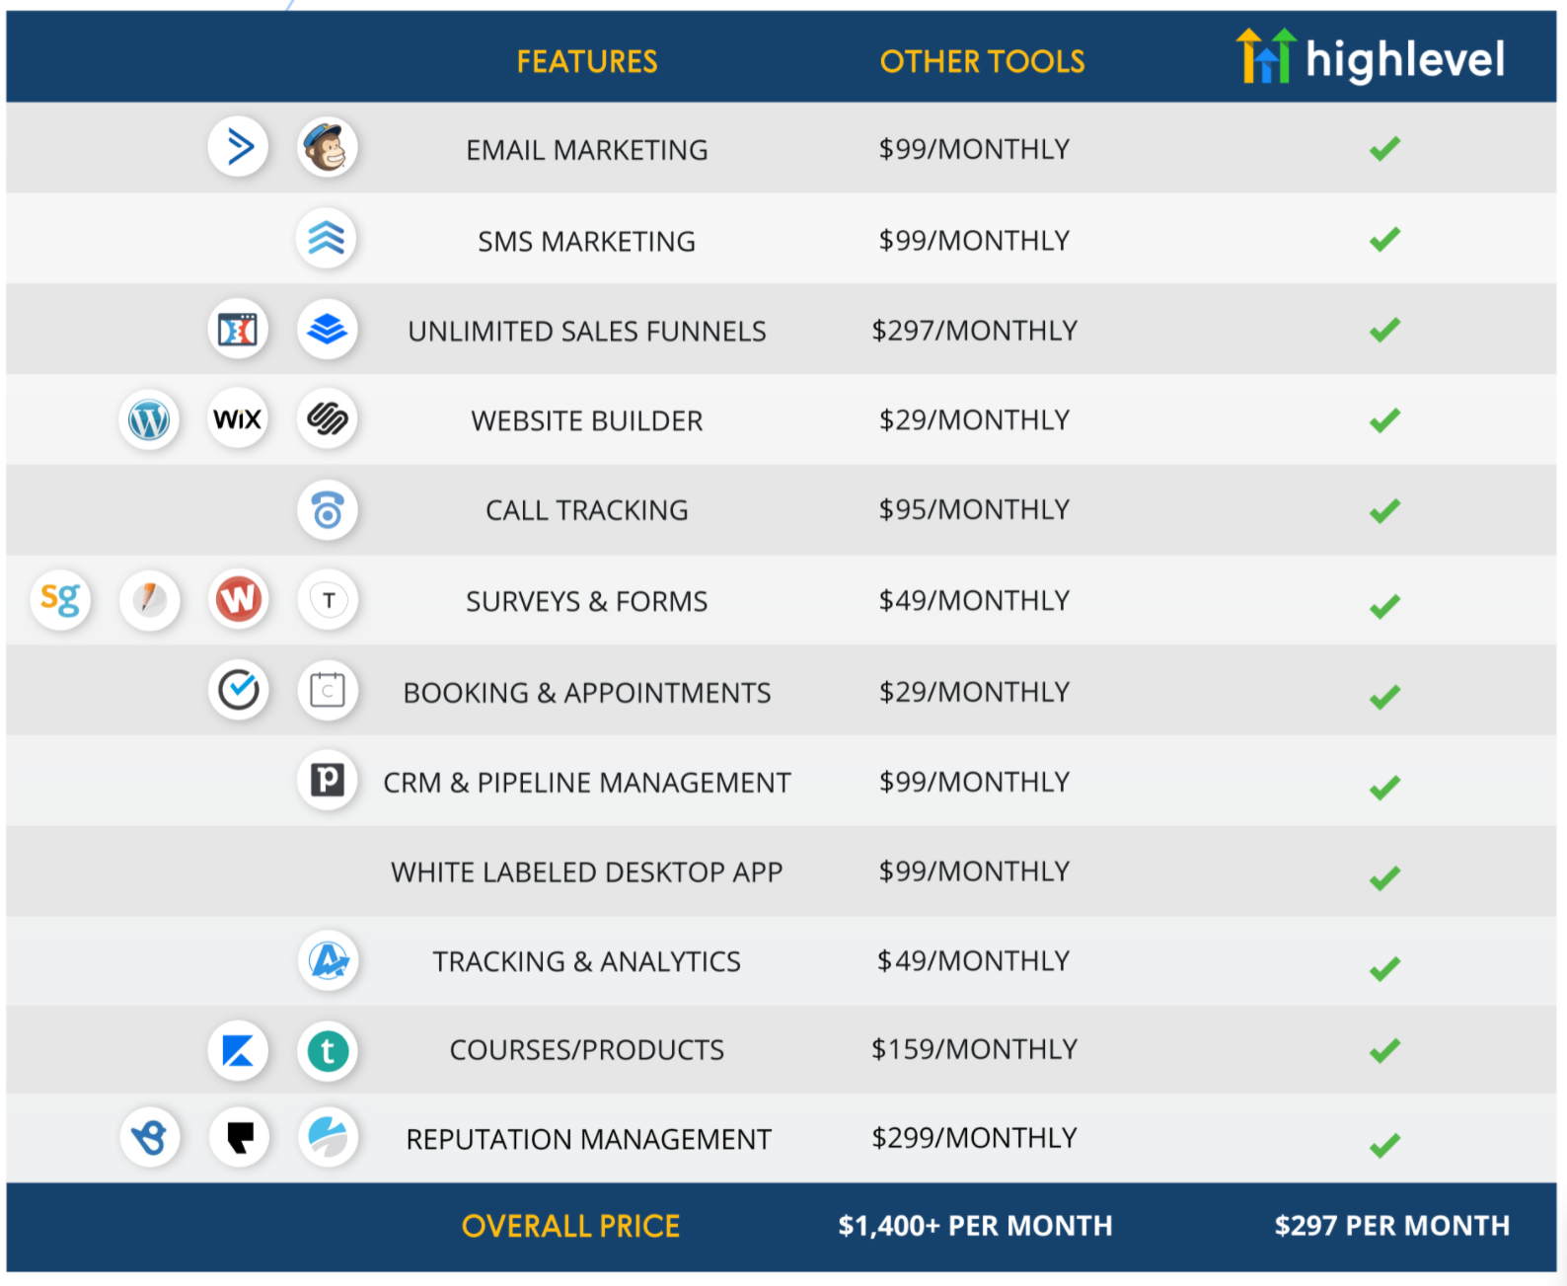Click the UNLIMITED SALES FUNNELS label
This screenshot has width=1567, height=1286.
pyautogui.click(x=587, y=332)
